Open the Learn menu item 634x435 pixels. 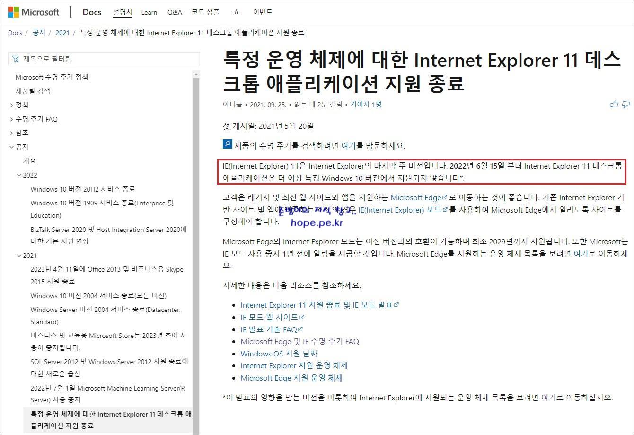[149, 12]
